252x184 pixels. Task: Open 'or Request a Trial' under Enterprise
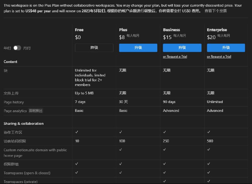point(219,57)
